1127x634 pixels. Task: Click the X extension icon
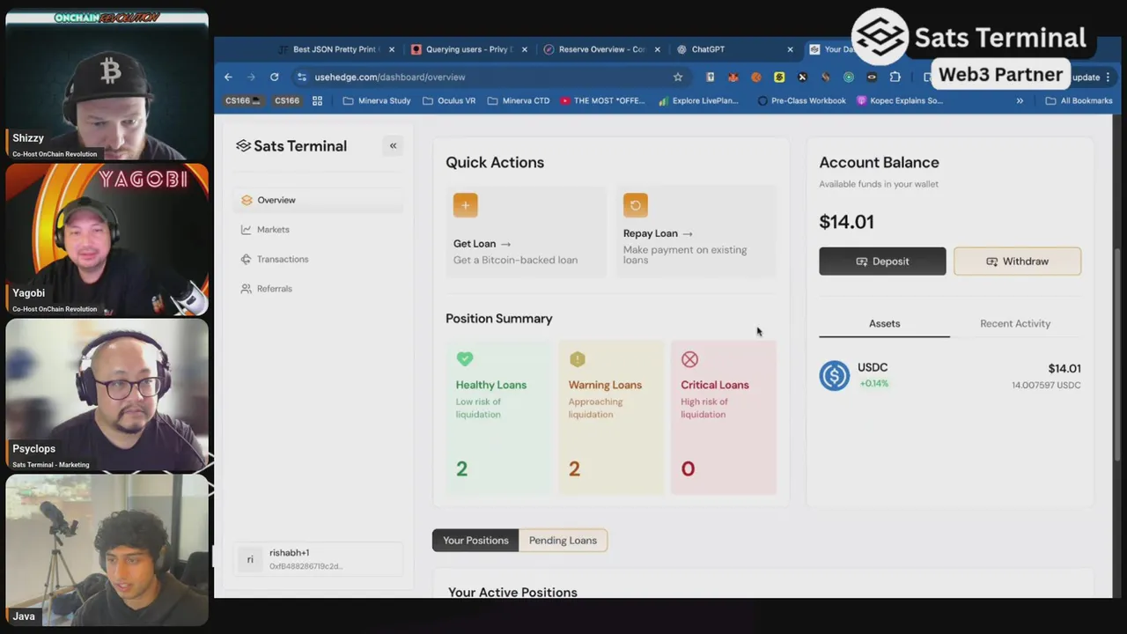[x=802, y=77]
